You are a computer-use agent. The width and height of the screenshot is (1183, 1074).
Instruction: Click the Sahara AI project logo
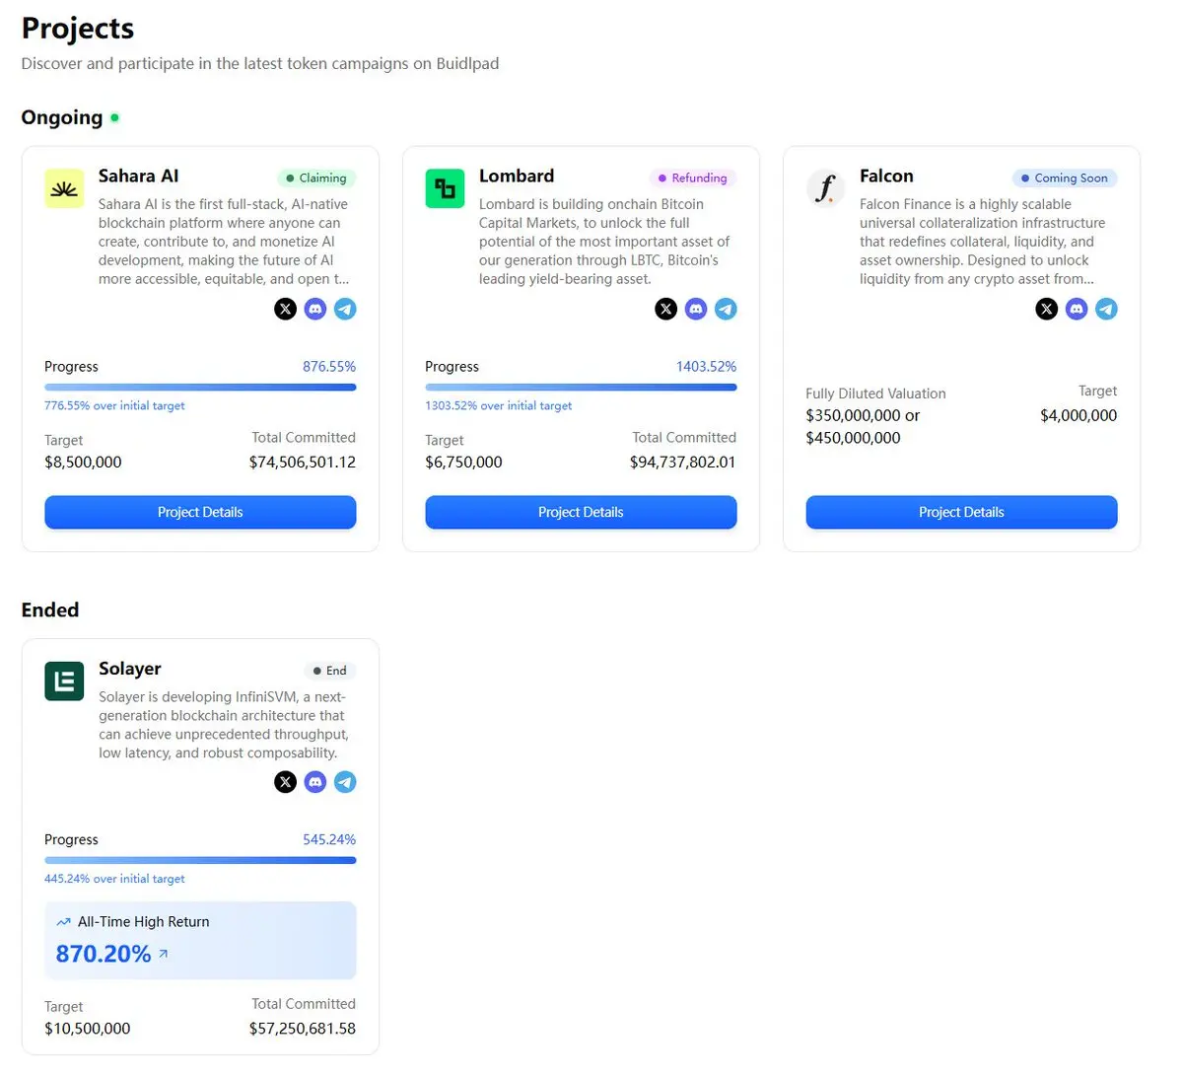click(x=64, y=188)
